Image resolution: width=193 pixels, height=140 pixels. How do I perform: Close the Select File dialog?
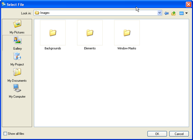pyautogui.click(x=188, y=5)
